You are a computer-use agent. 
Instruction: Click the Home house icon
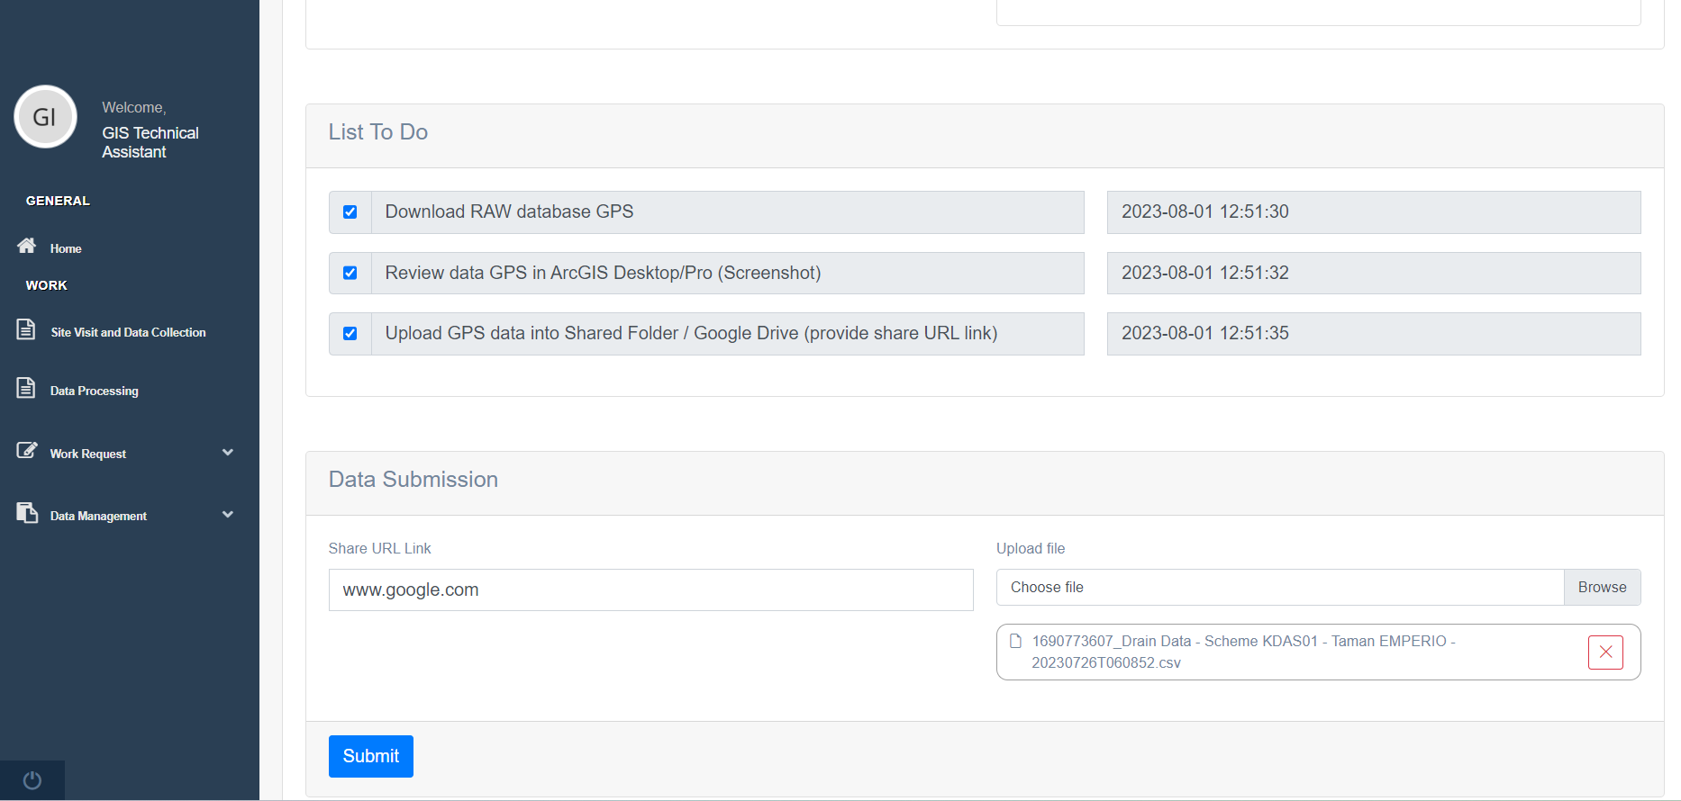(x=27, y=246)
